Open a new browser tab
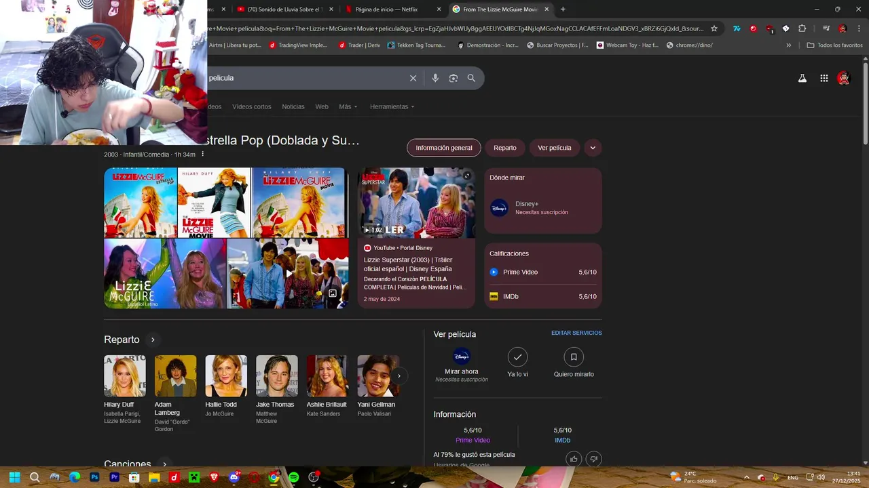This screenshot has width=869, height=488. 563,9
